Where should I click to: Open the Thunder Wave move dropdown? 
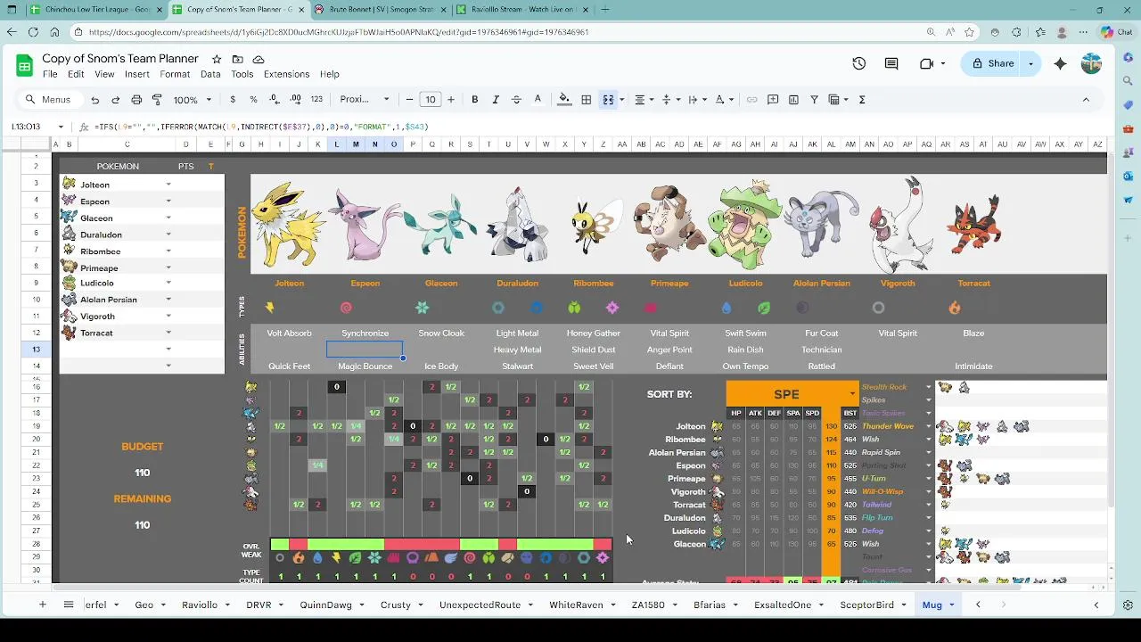(928, 426)
